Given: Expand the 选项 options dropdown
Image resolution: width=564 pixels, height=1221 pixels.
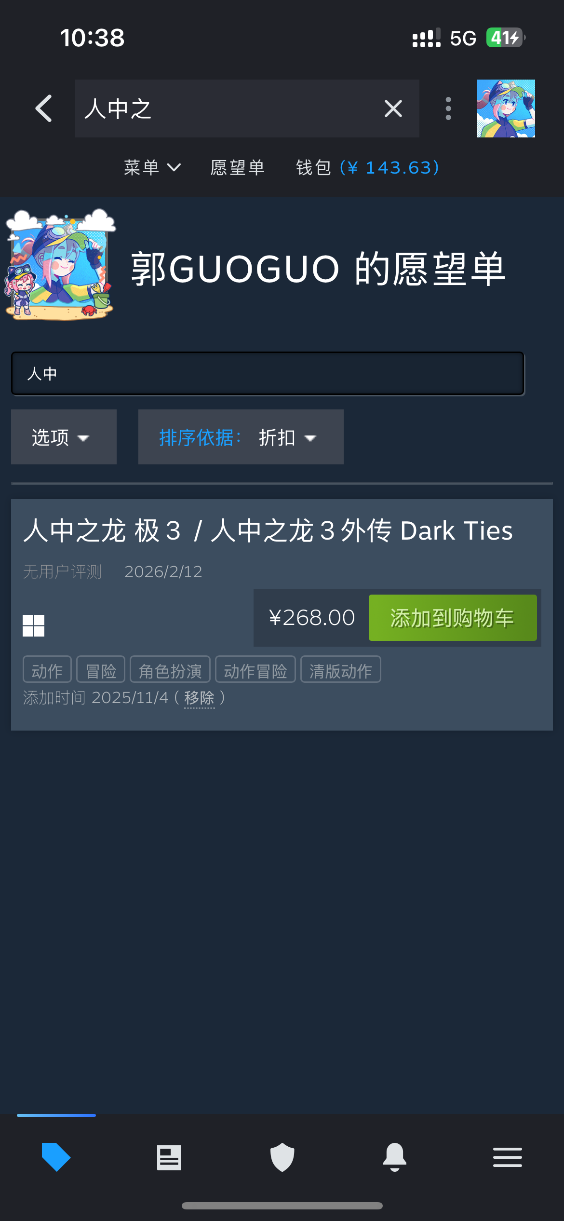Looking at the screenshot, I should 64,437.
